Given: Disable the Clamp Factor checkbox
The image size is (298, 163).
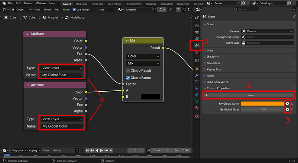Looking at the screenshot, I should coord(128,78).
